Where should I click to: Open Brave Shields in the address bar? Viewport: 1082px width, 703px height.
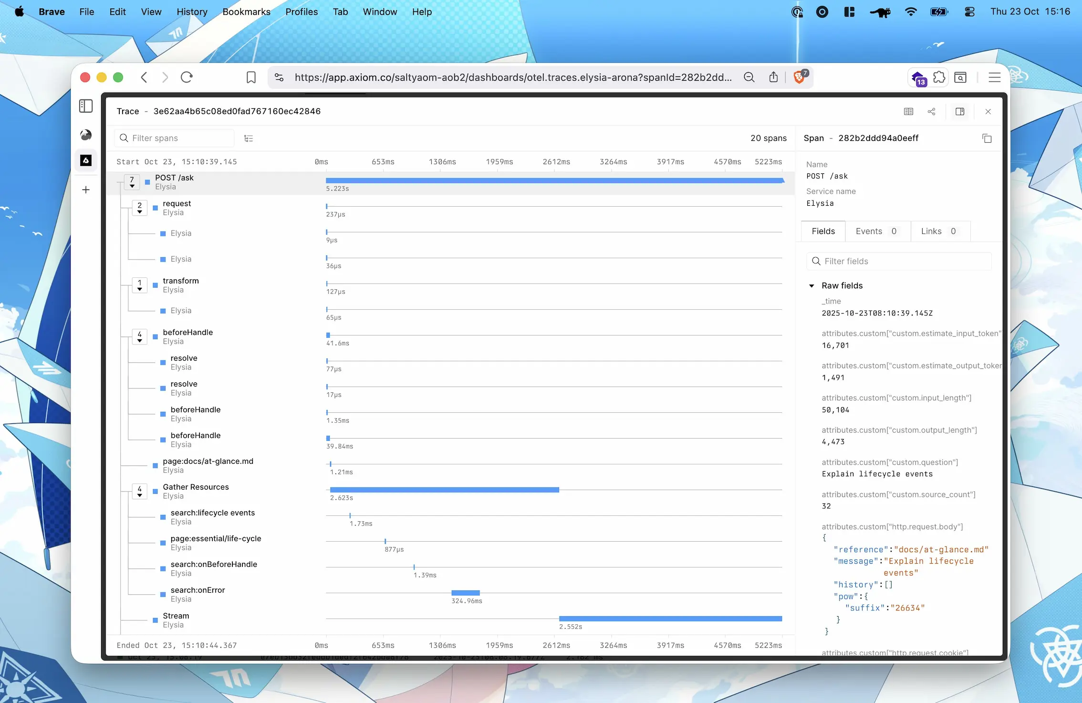tap(799, 77)
